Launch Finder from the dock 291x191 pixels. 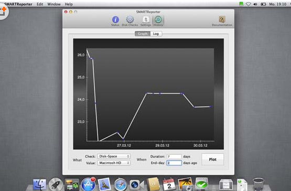[x=39, y=184]
